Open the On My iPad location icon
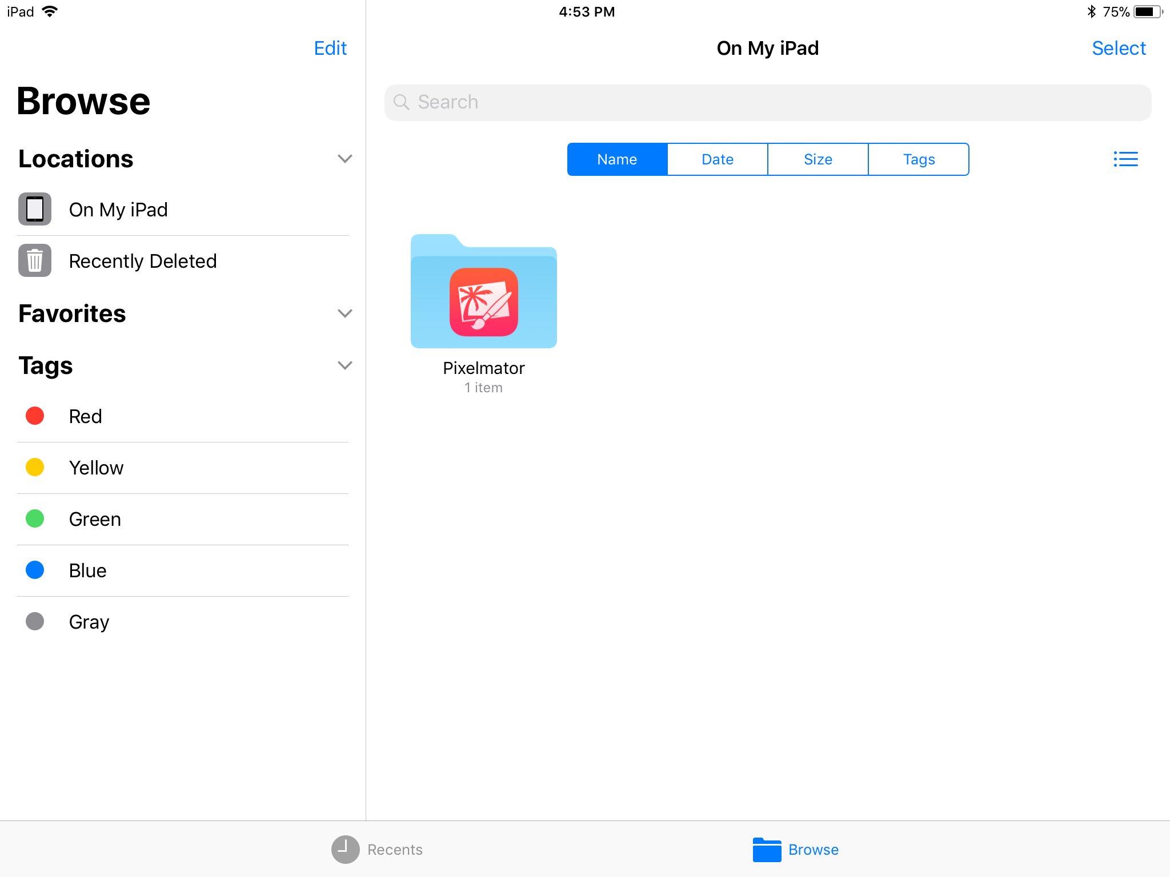This screenshot has width=1170, height=877. 35,209
